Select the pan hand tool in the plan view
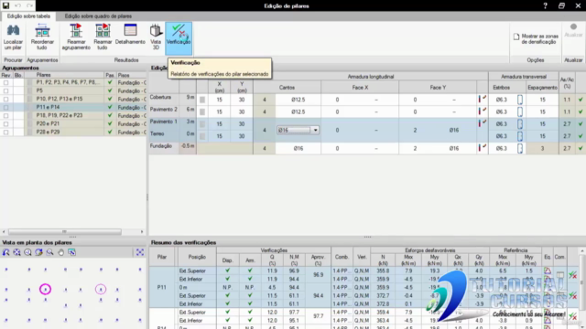The height and width of the screenshot is (329, 586). coord(60,252)
